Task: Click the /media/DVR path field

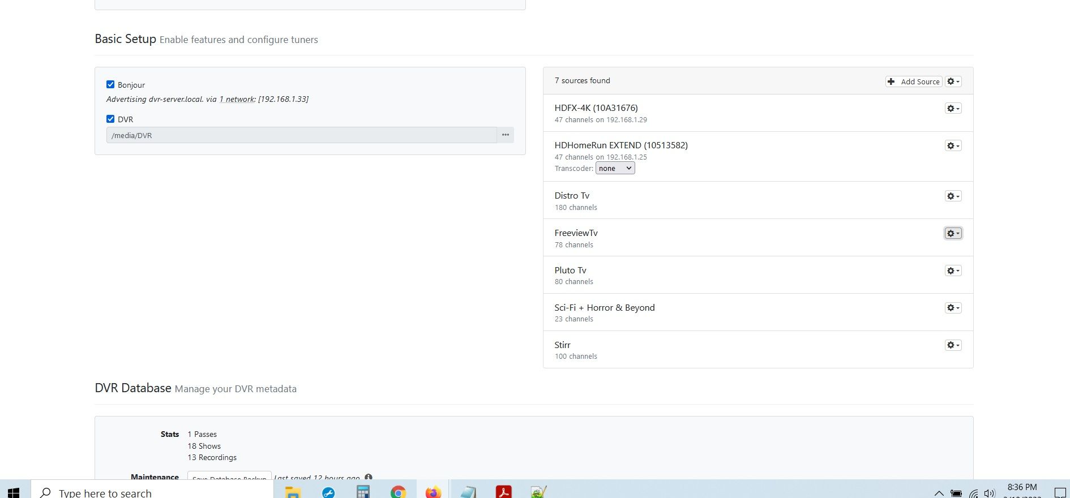Action: pyautogui.click(x=302, y=135)
